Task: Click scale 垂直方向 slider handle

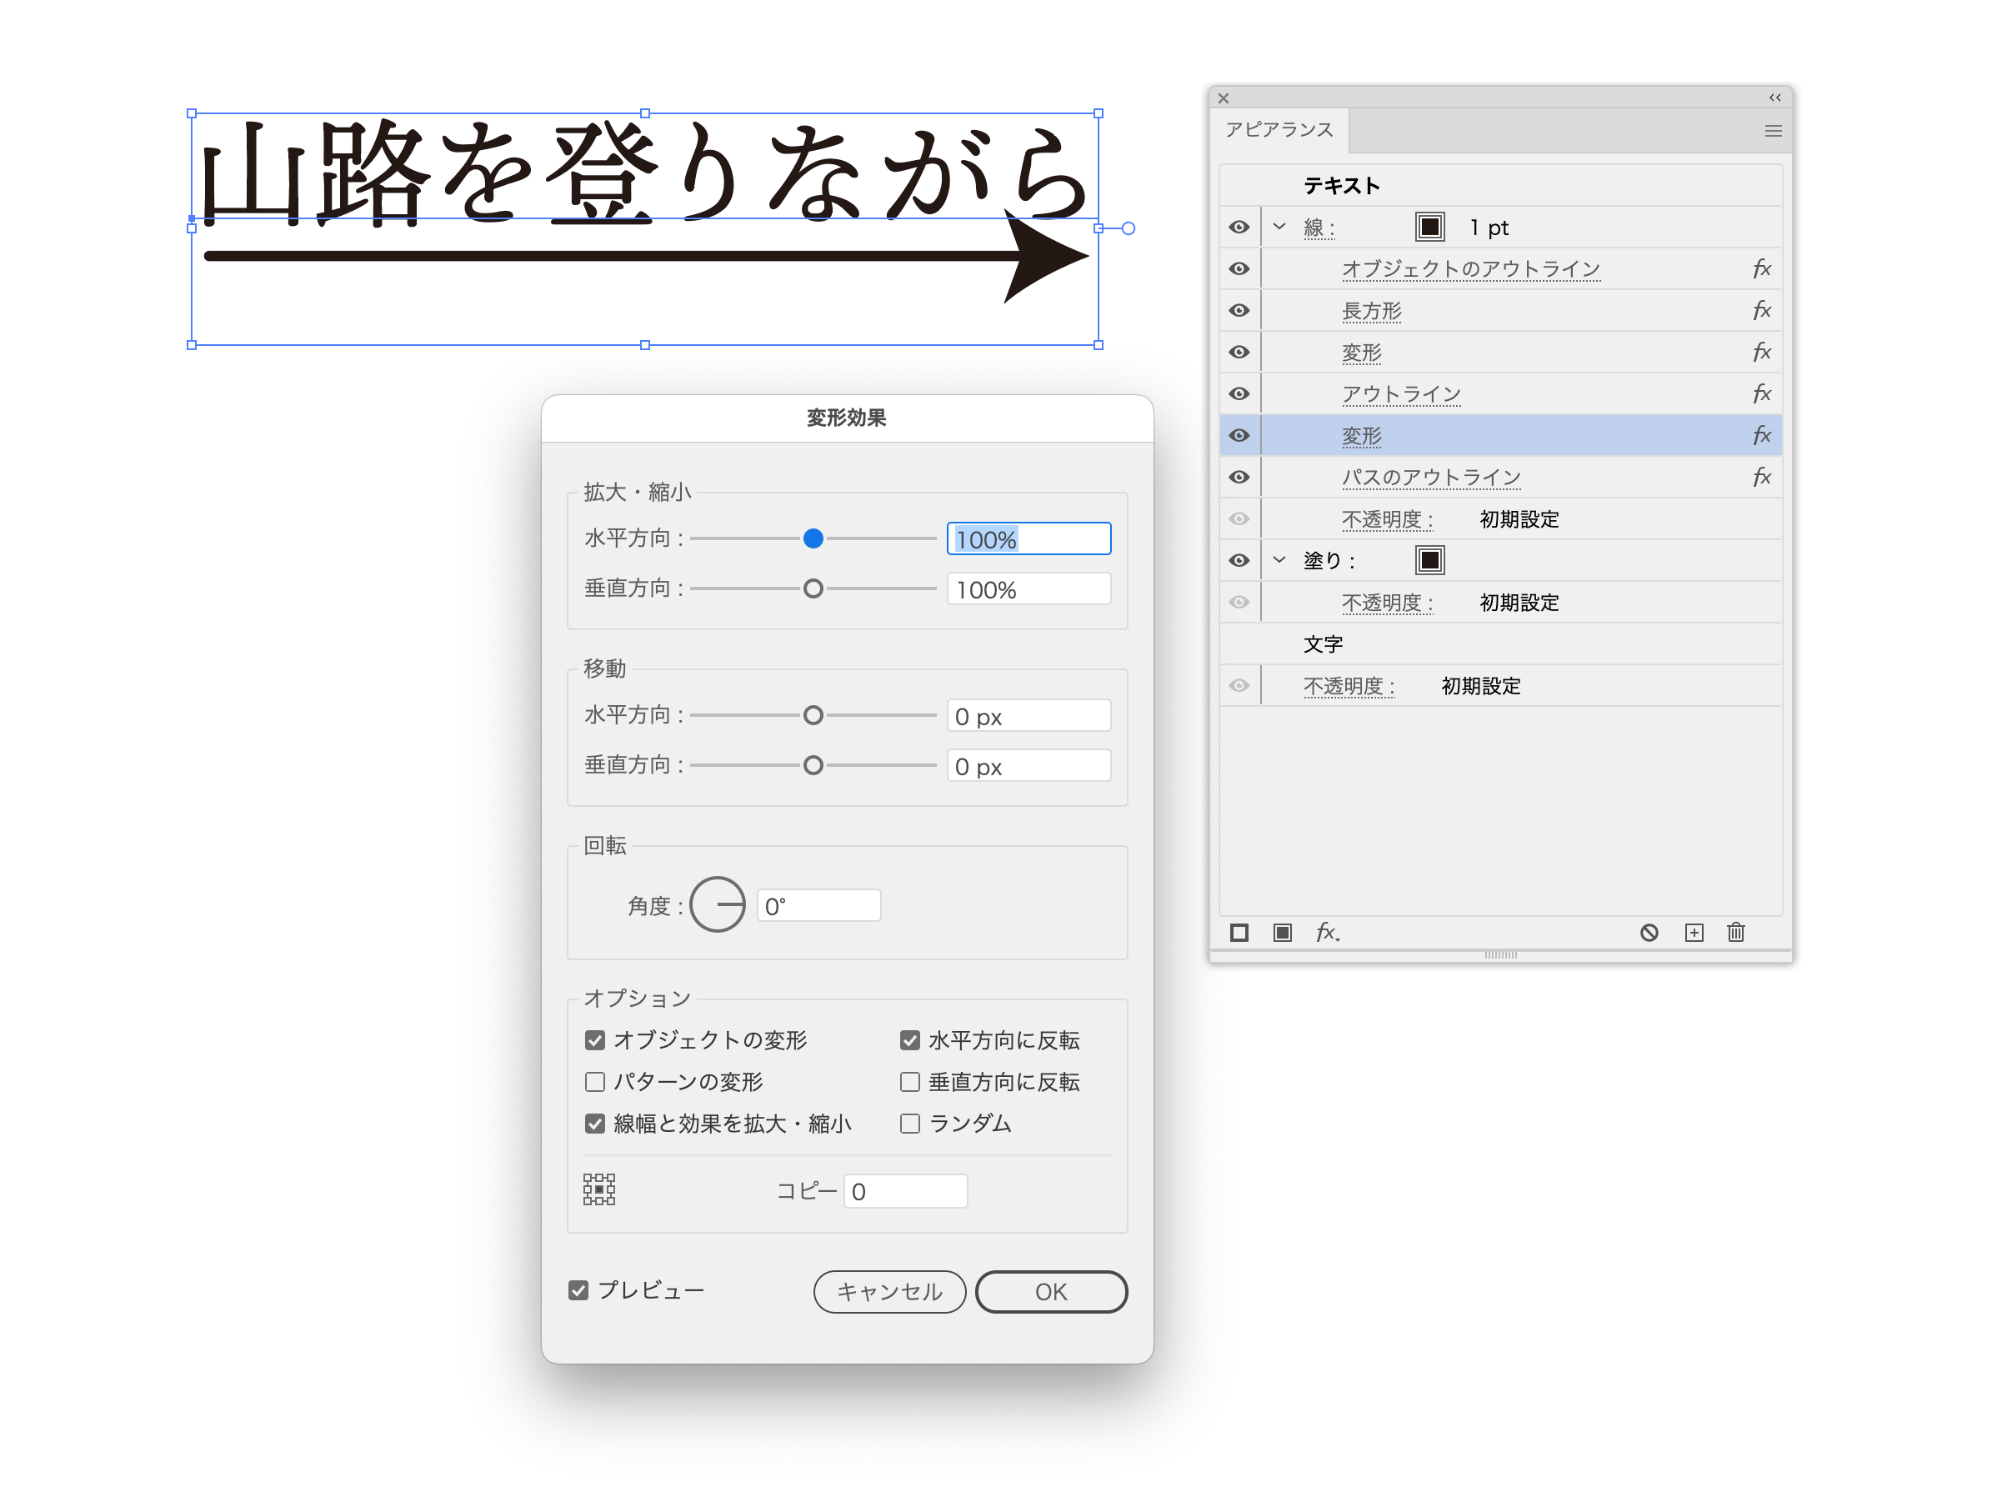Action: point(813,588)
